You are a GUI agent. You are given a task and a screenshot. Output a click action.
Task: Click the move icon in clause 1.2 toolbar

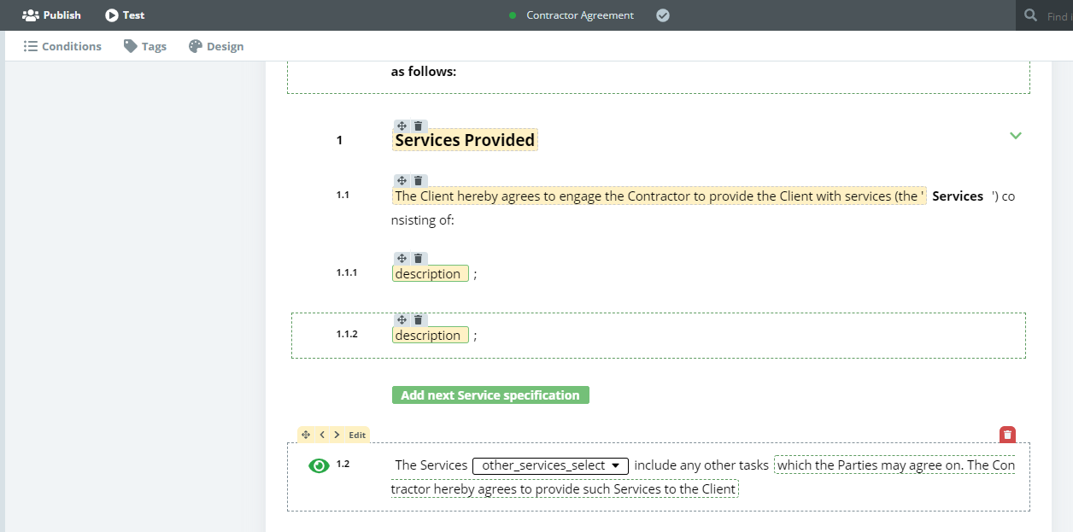coord(306,435)
